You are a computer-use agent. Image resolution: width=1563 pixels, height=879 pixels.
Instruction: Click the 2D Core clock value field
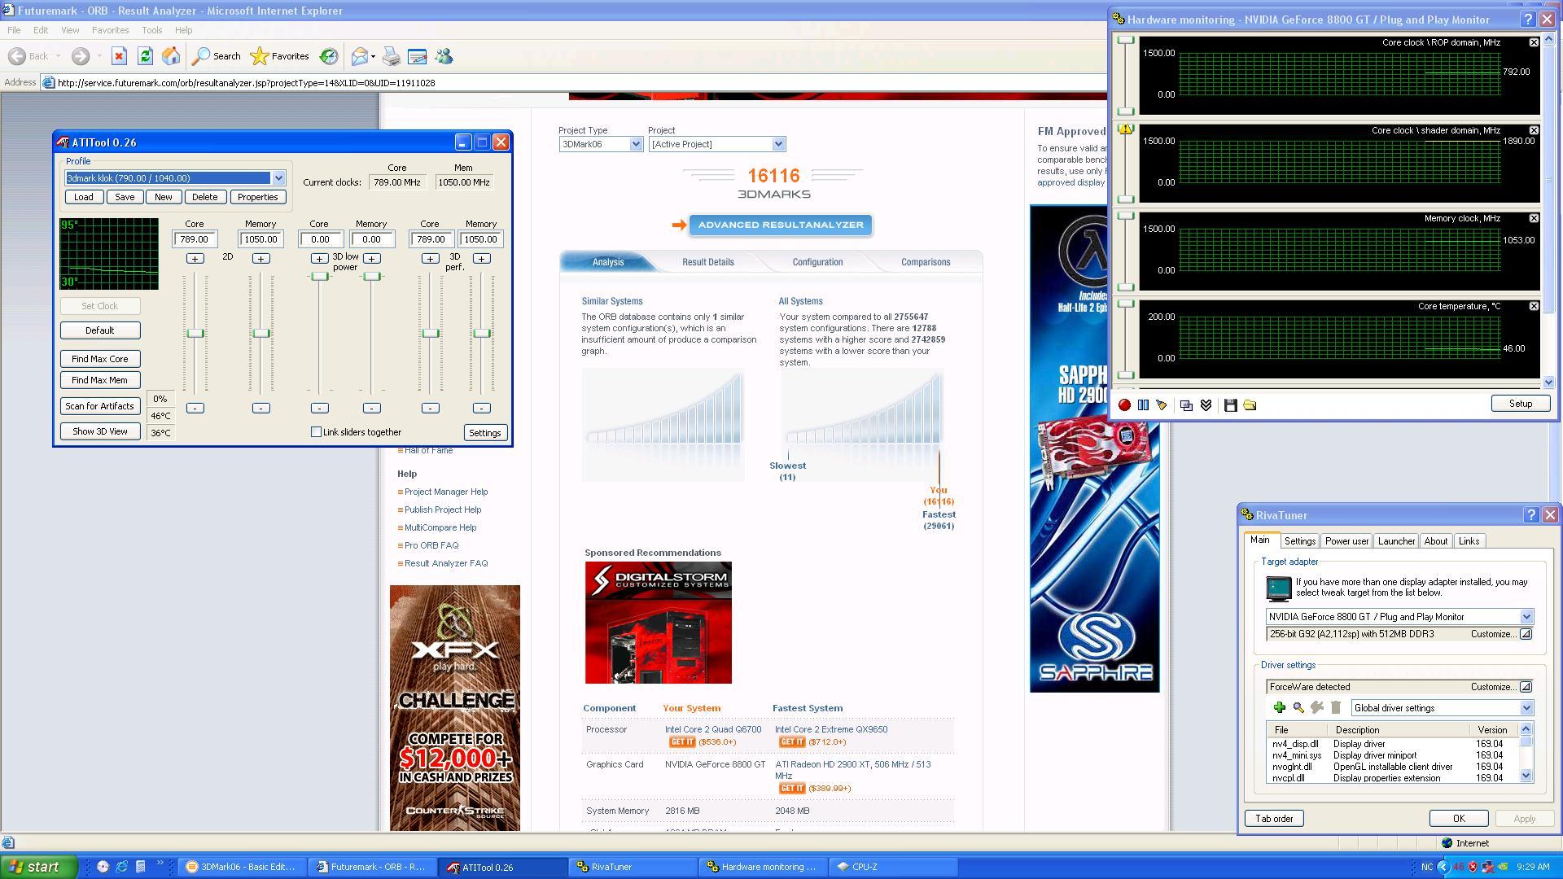coord(195,239)
